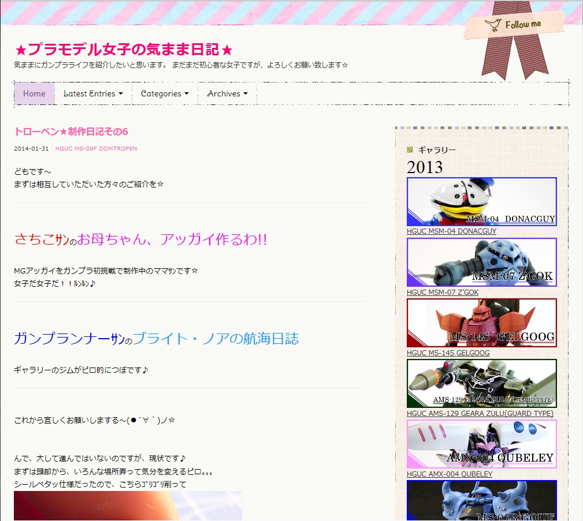The height and width of the screenshot is (521, 583).
Task: Click blue text ガンプランナーｻﾝ
Action: click(69, 339)
